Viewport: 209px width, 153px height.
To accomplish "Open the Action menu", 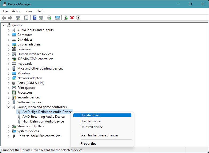I will 17,11.
